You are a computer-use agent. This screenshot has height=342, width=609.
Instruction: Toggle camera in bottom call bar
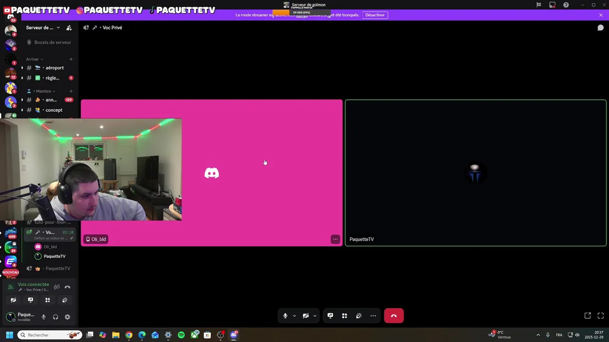click(305, 315)
